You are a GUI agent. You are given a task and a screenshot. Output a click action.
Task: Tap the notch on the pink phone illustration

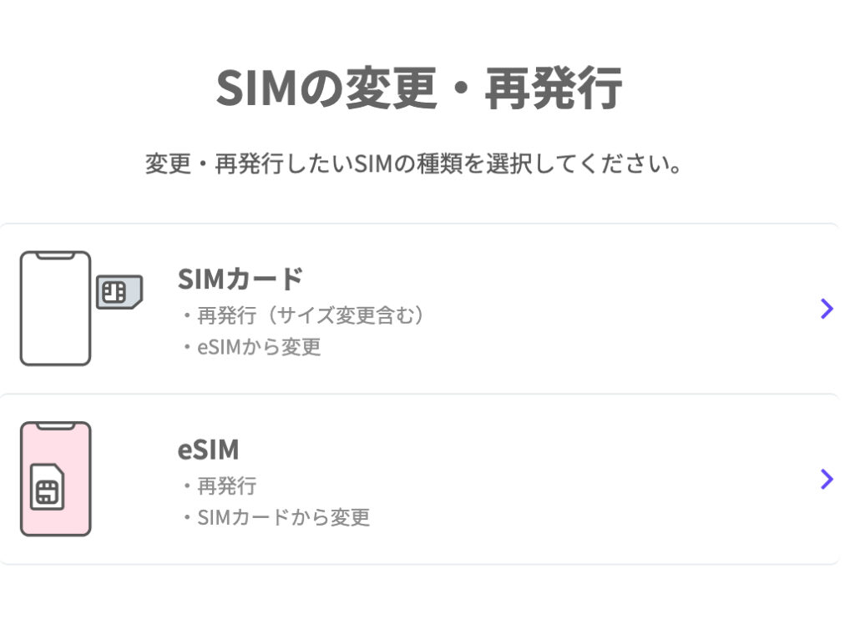[x=55, y=426]
